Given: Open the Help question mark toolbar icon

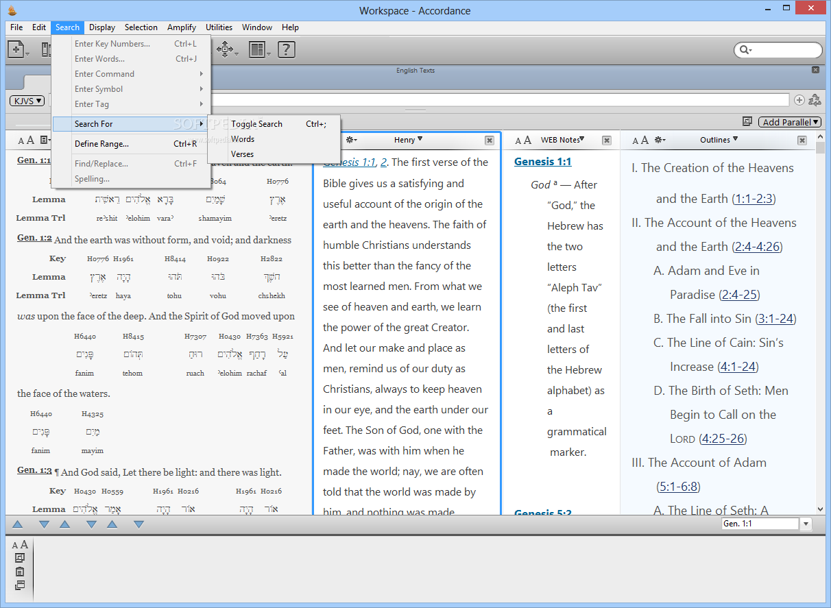Looking at the screenshot, I should [286, 49].
